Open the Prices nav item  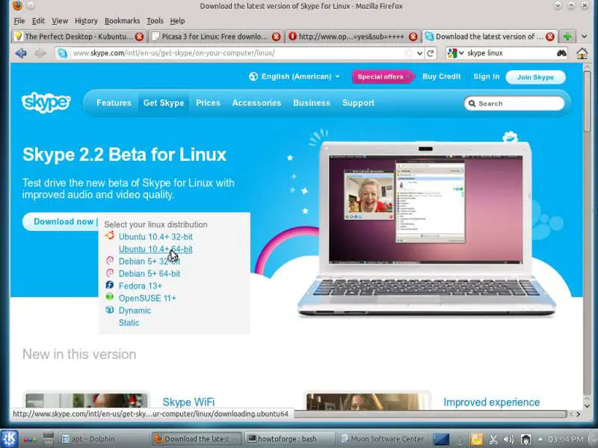pos(209,103)
